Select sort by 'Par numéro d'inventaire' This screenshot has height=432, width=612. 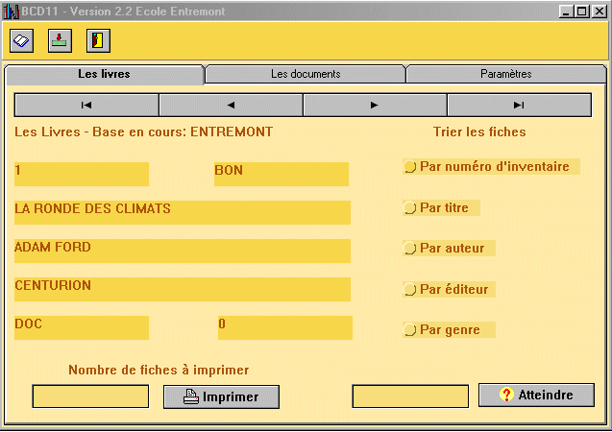click(x=410, y=167)
